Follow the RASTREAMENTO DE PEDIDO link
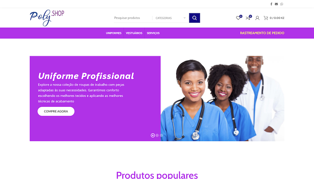Viewport: 314px width, 179px height. click(x=262, y=33)
